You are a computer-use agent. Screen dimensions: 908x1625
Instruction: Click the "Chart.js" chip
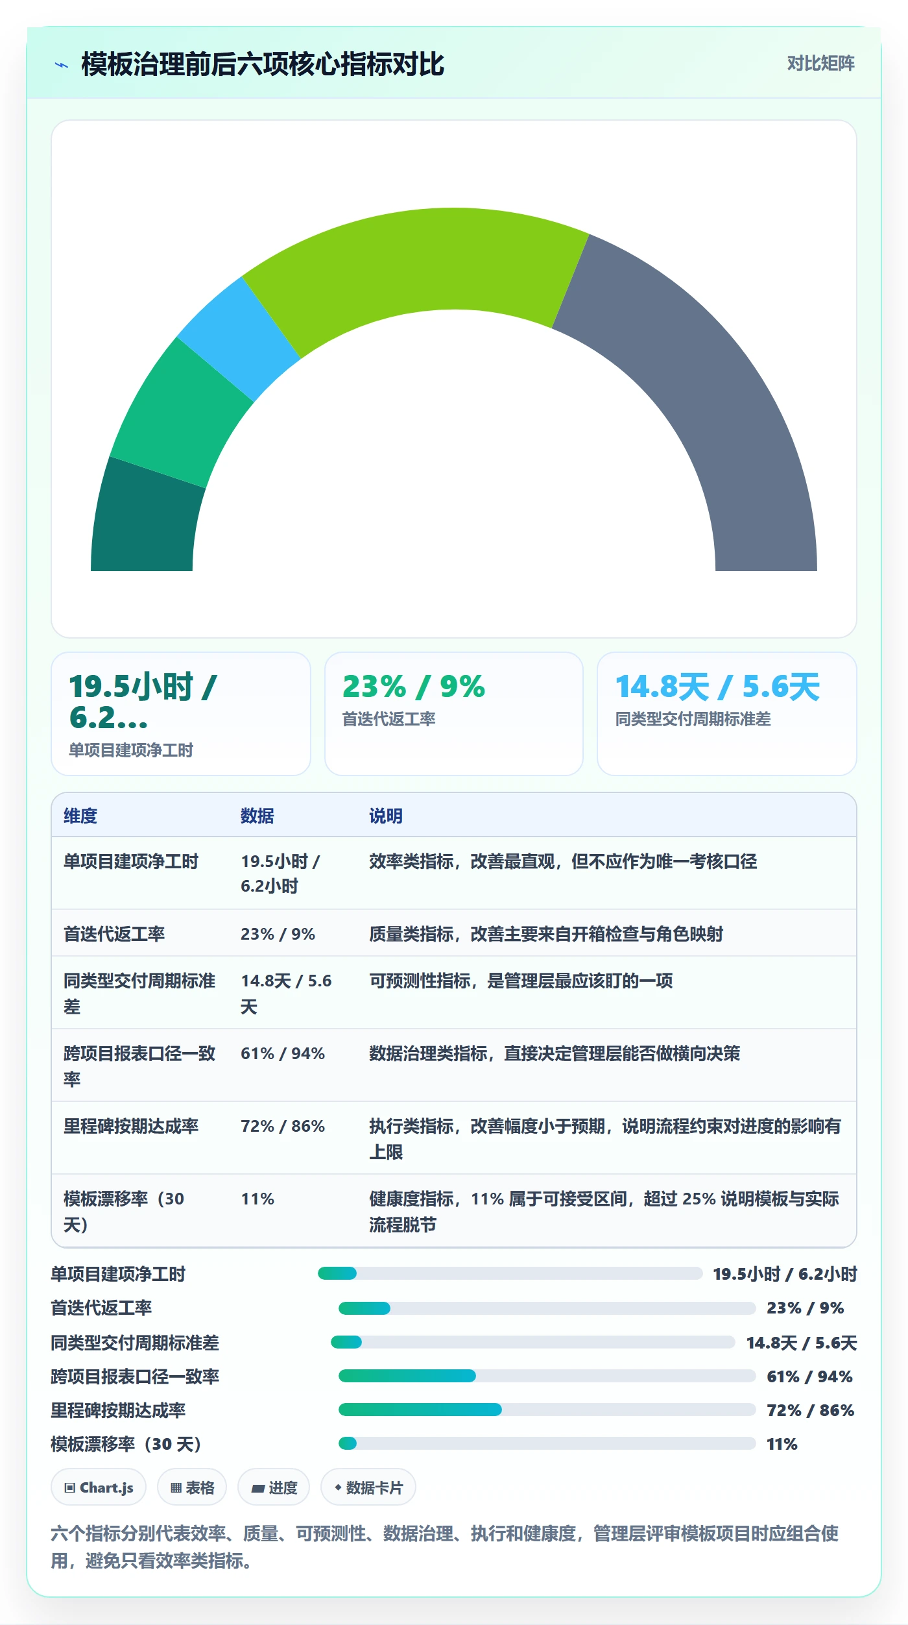click(x=99, y=1487)
